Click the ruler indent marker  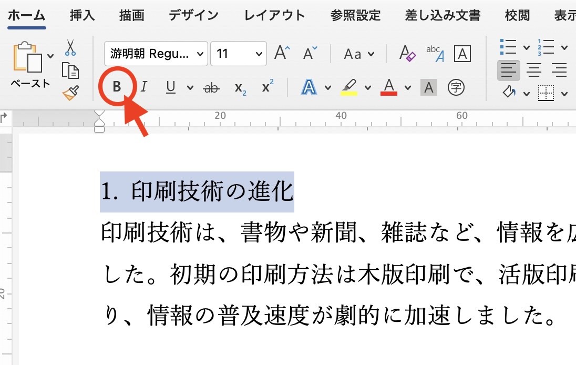(x=99, y=121)
